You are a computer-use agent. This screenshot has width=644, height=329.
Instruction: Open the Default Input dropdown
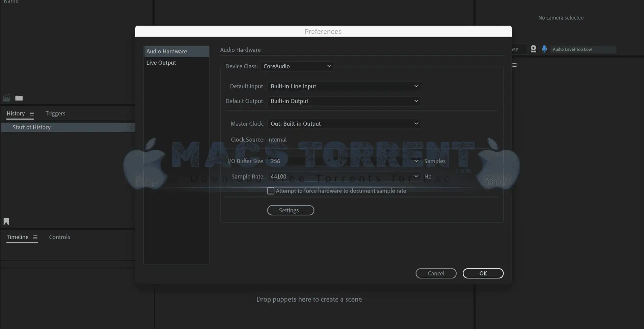tap(344, 86)
